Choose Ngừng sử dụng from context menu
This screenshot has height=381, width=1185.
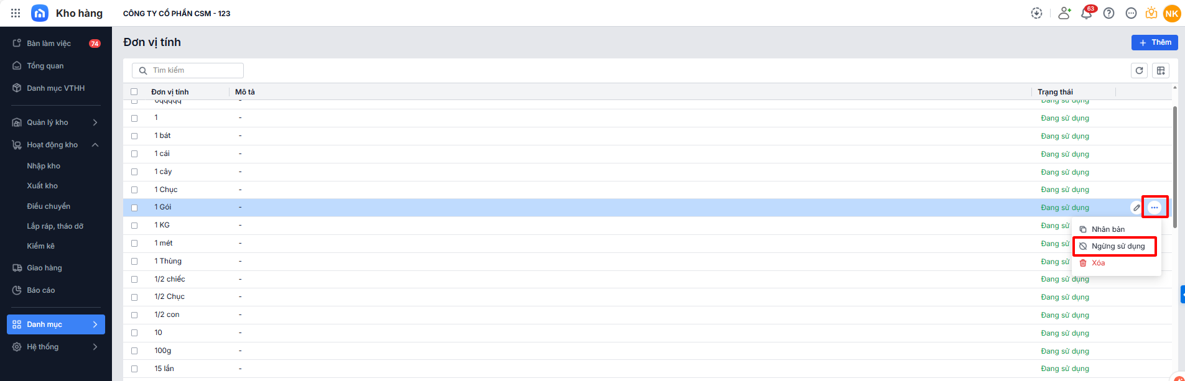point(1118,246)
